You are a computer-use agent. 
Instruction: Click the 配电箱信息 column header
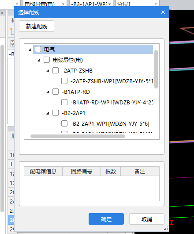(43, 171)
